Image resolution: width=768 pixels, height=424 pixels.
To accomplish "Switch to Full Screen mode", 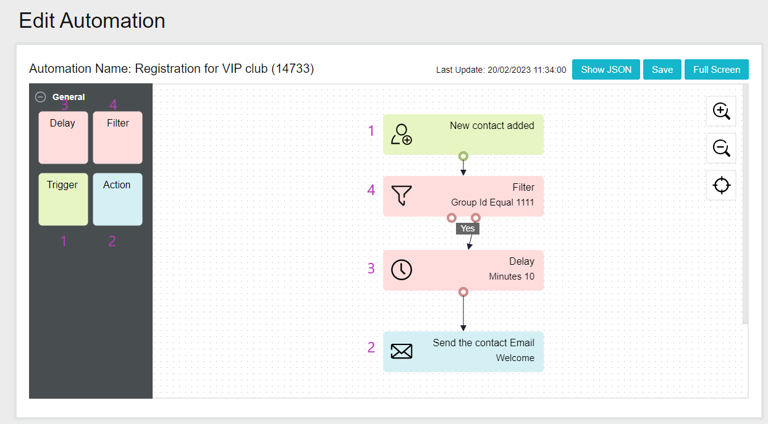I will pos(716,70).
